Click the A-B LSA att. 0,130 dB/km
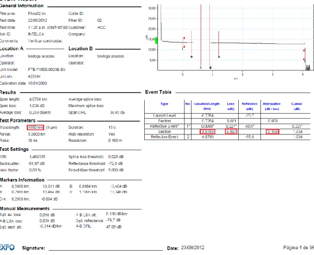This screenshot has height=255, width=314. [117, 214]
